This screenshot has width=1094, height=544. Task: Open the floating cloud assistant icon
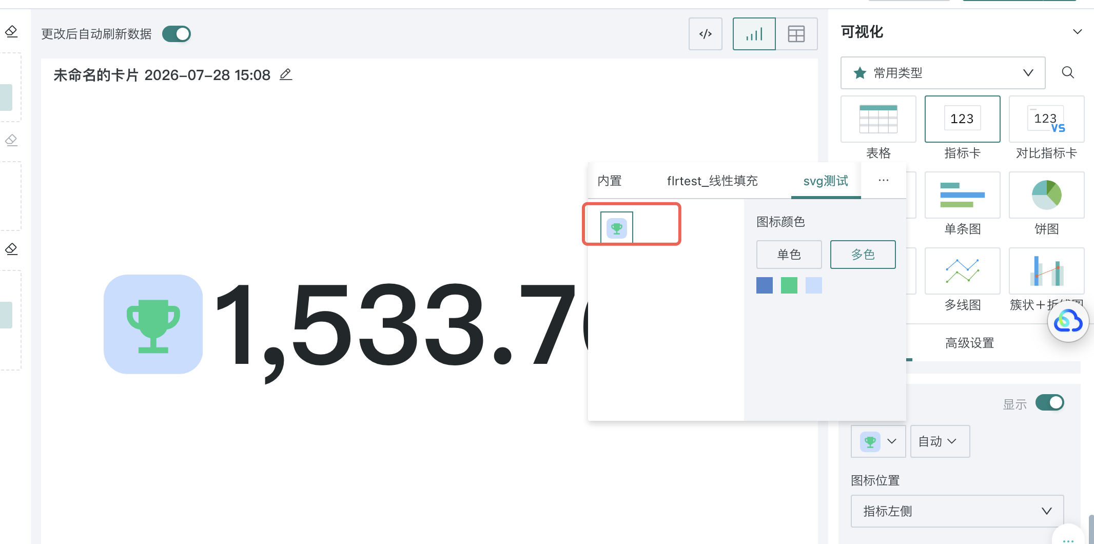1068,322
